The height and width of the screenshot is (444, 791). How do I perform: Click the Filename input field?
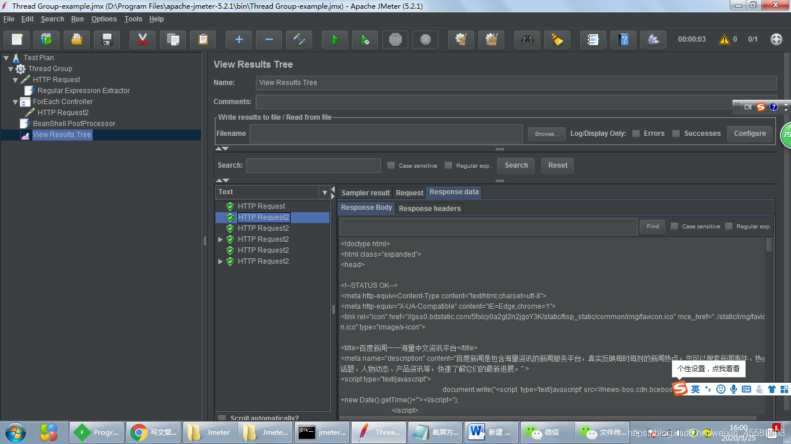(x=386, y=134)
